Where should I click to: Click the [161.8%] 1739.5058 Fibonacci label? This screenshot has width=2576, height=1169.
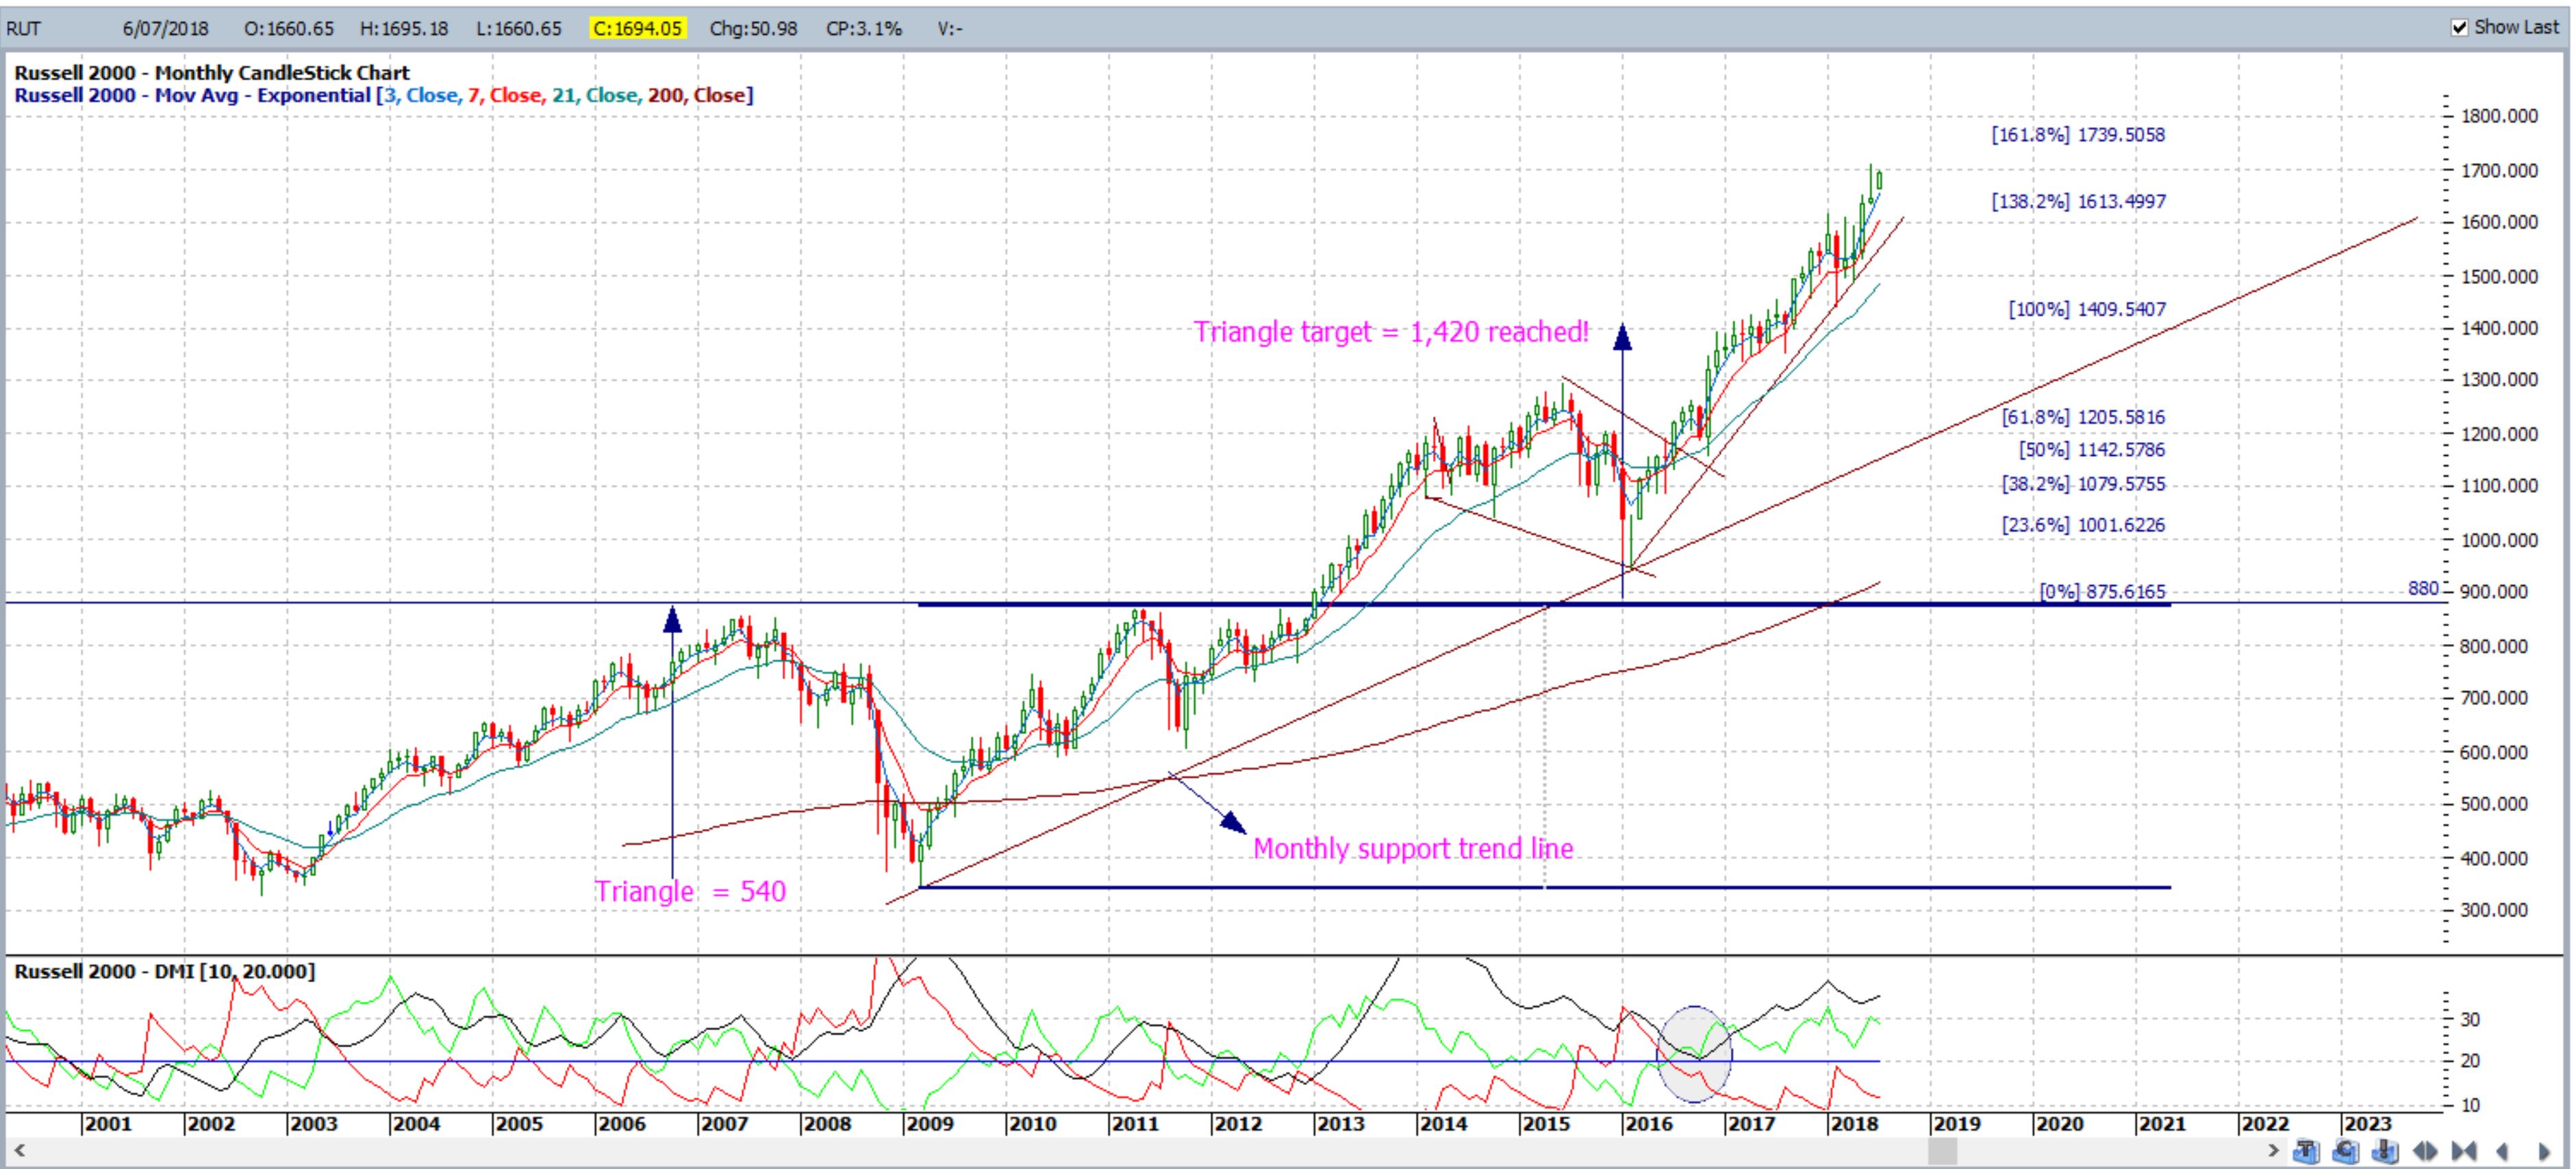click(2078, 135)
